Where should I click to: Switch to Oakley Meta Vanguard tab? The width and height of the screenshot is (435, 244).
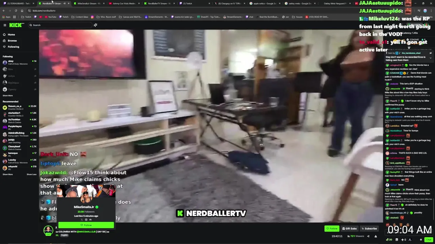coord(335,3)
